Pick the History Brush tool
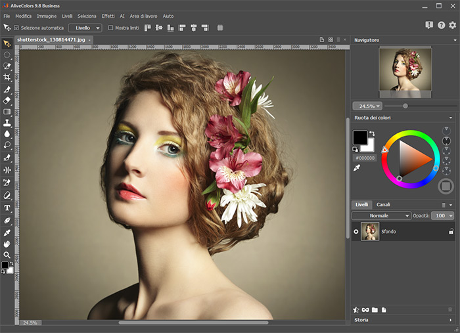 pos(7,158)
